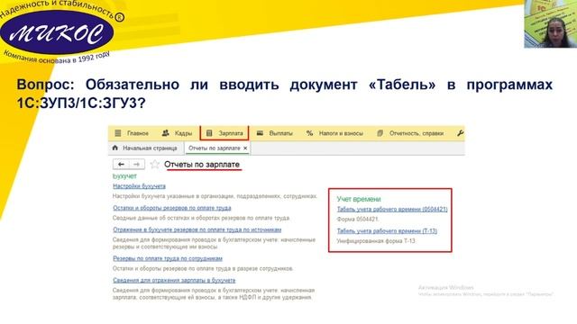Open Остатки и обороты резервов link
Viewport: 577px width, 324px height.
click(x=172, y=208)
